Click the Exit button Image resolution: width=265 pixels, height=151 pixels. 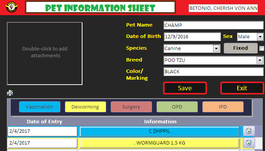click(242, 88)
